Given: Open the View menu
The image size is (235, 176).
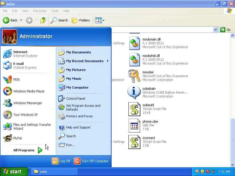Looking at the screenshot, I should pos(25,11).
